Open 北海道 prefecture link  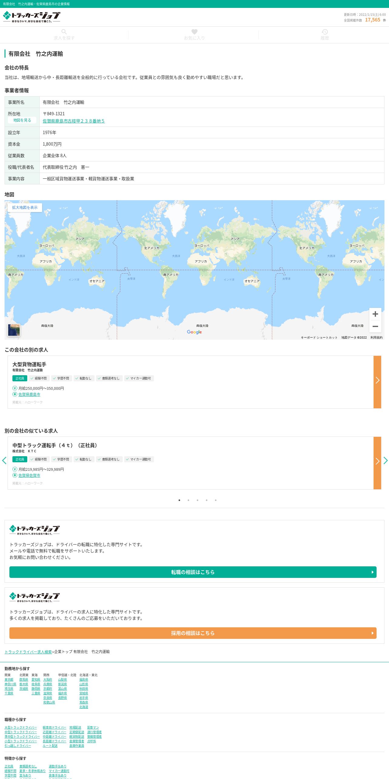(x=84, y=707)
